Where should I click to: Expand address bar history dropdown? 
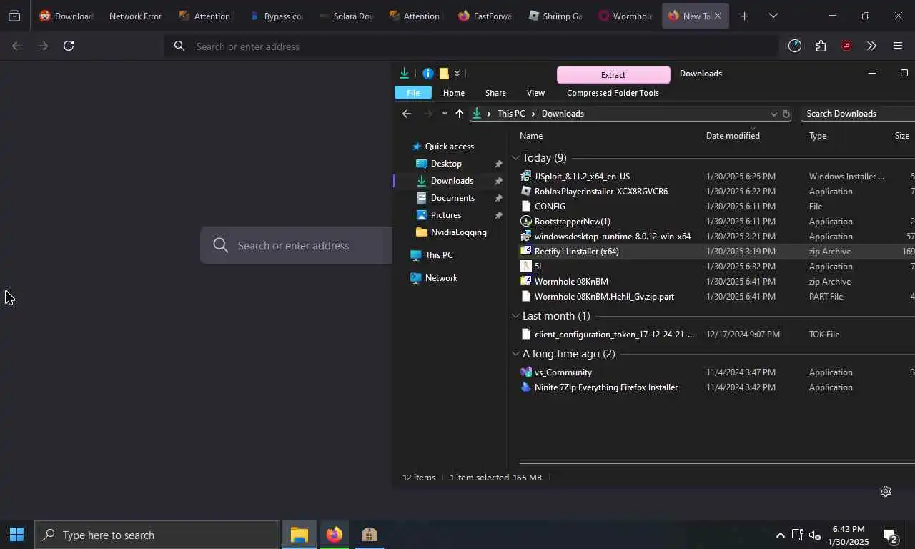(773, 114)
